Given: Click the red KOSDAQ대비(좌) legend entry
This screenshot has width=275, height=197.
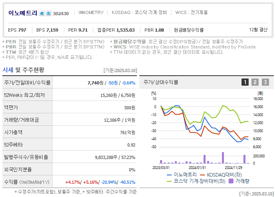Looking at the screenshot, I should [221, 175].
